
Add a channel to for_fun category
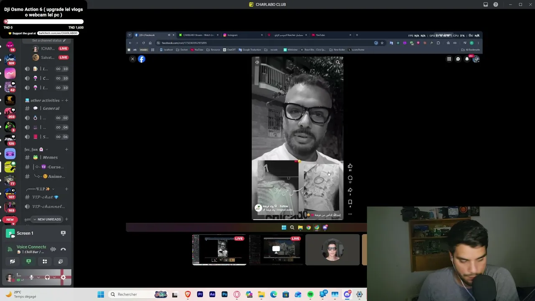tap(66, 149)
